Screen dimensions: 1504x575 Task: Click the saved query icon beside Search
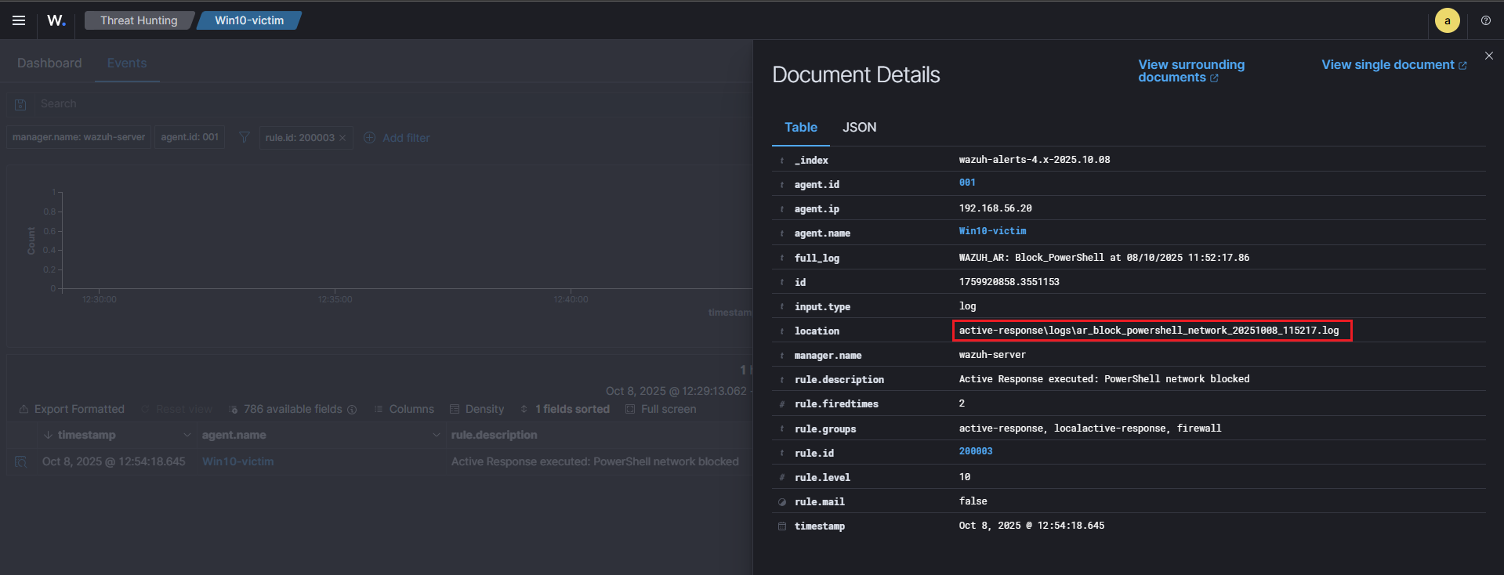pyautogui.click(x=21, y=104)
